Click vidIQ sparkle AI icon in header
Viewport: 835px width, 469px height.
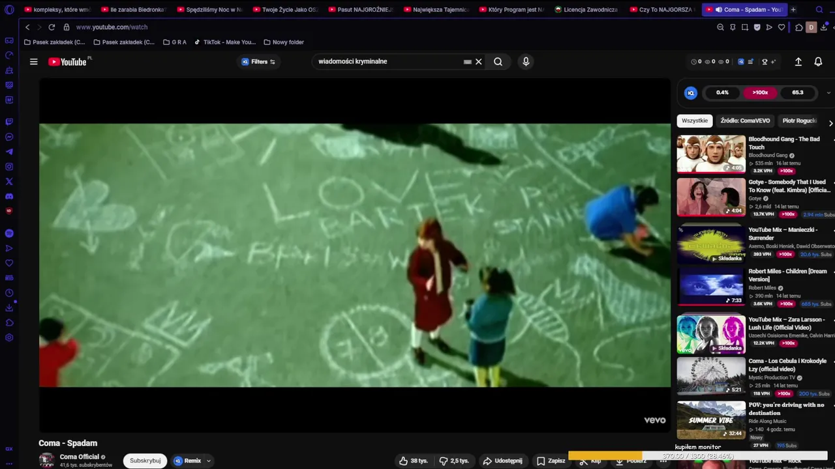click(x=774, y=62)
